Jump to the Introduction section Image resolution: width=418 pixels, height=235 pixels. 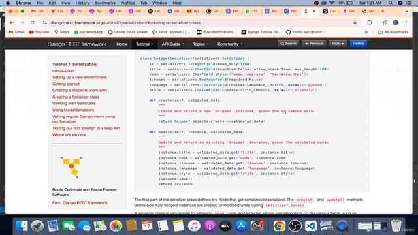pos(63,71)
